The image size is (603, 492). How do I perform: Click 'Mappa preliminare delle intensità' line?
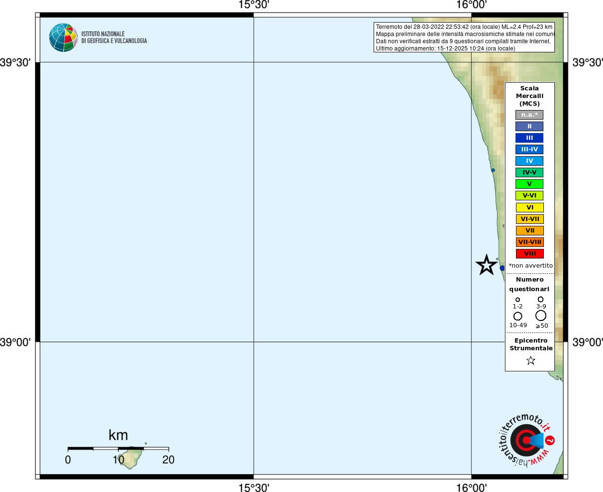465,34
